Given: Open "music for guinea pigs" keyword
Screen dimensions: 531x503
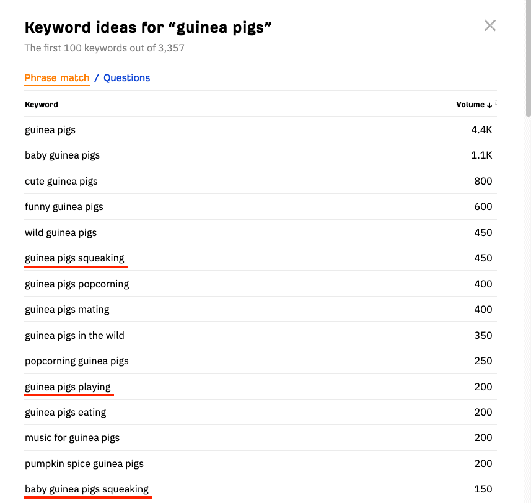Looking at the screenshot, I should [72, 438].
